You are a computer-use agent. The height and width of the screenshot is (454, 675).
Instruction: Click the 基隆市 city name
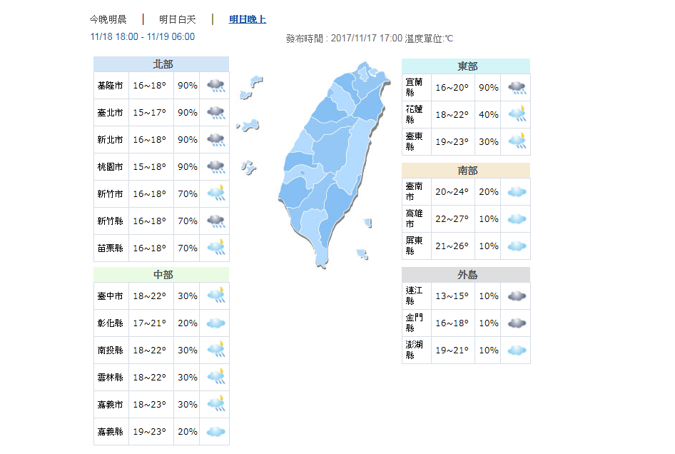(x=110, y=85)
